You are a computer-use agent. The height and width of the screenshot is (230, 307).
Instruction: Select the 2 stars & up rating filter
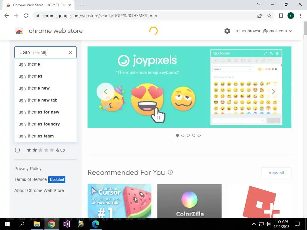click(x=17, y=150)
